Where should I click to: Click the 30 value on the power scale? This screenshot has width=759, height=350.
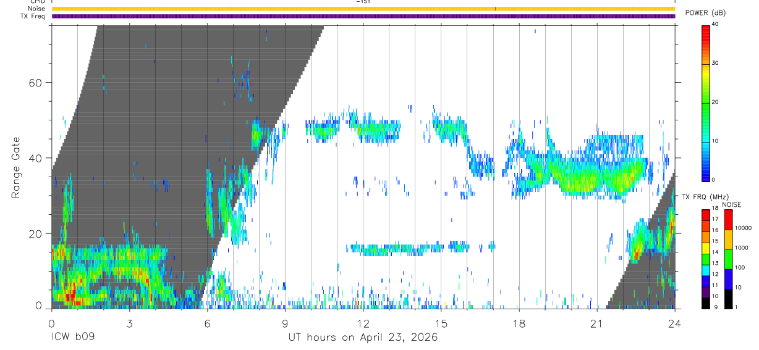point(715,63)
